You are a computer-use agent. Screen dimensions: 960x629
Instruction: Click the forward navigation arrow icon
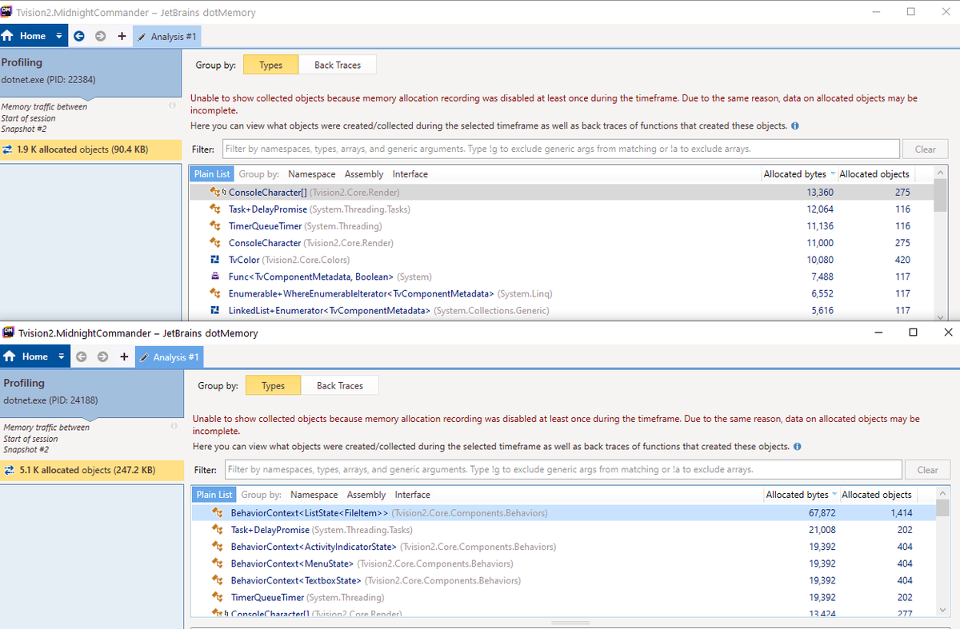[100, 35]
